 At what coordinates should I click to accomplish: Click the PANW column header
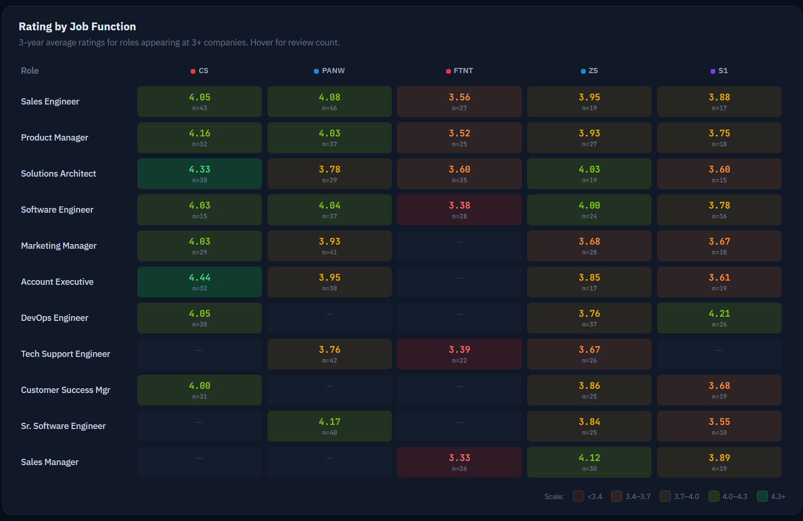(x=329, y=71)
